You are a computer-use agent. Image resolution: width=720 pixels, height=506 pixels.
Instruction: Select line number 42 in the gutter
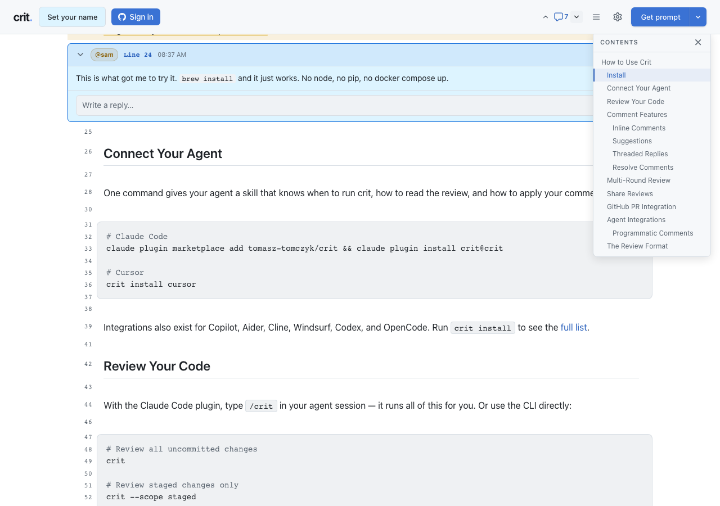click(x=88, y=364)
